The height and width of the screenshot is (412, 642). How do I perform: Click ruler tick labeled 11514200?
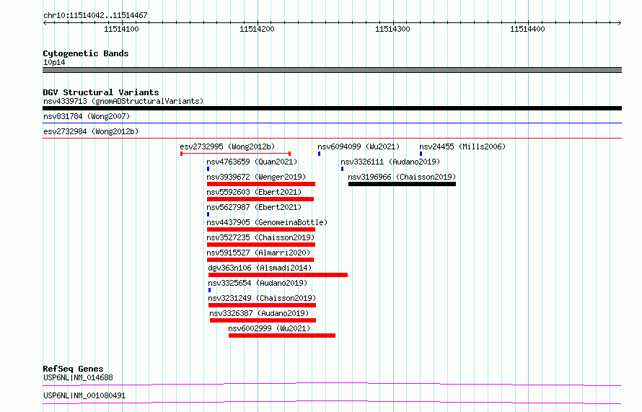(257, 29)
